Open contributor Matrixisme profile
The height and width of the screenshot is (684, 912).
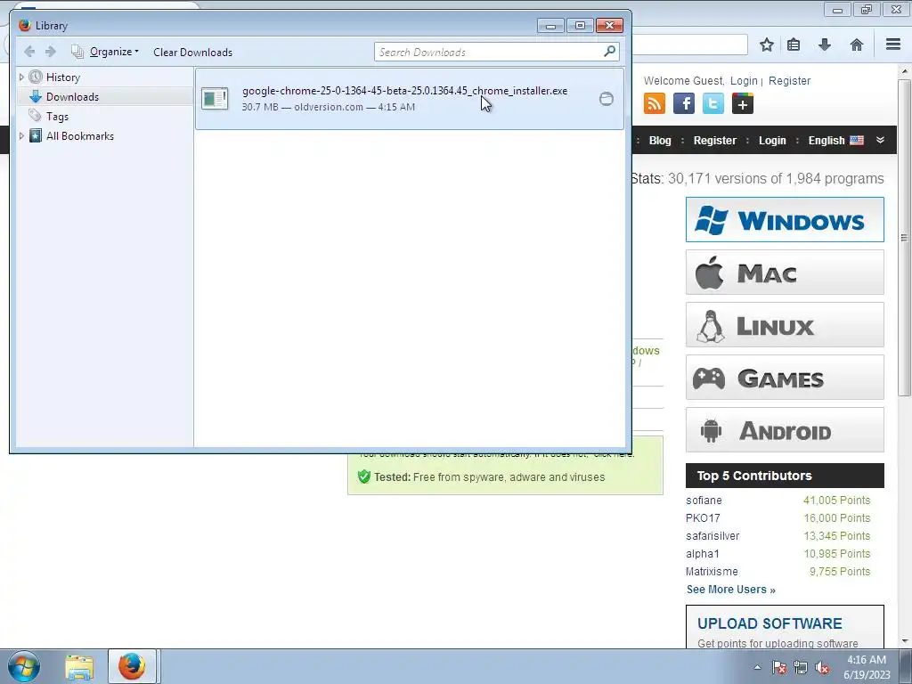pos(712,571)
